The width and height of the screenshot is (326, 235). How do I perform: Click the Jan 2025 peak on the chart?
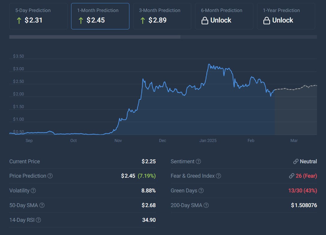[x=209, y=64]
